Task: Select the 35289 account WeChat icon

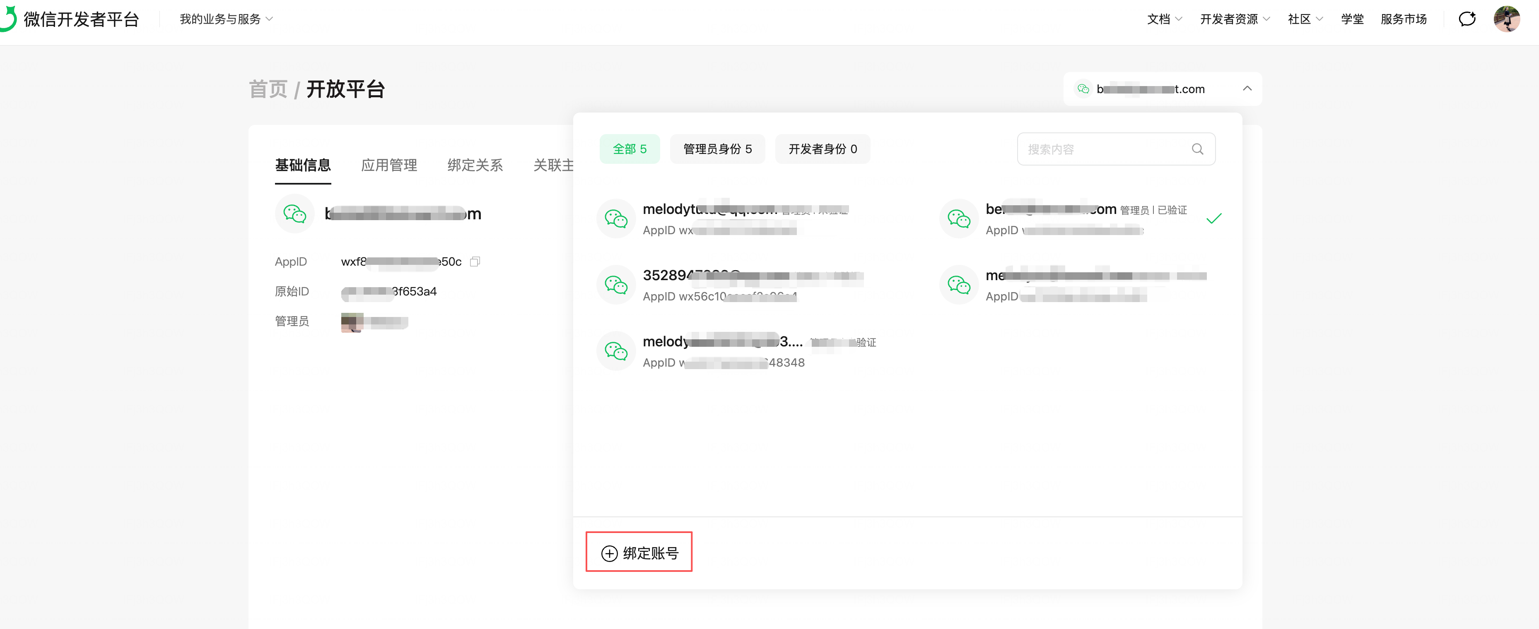Action: (x=616, y=285)
